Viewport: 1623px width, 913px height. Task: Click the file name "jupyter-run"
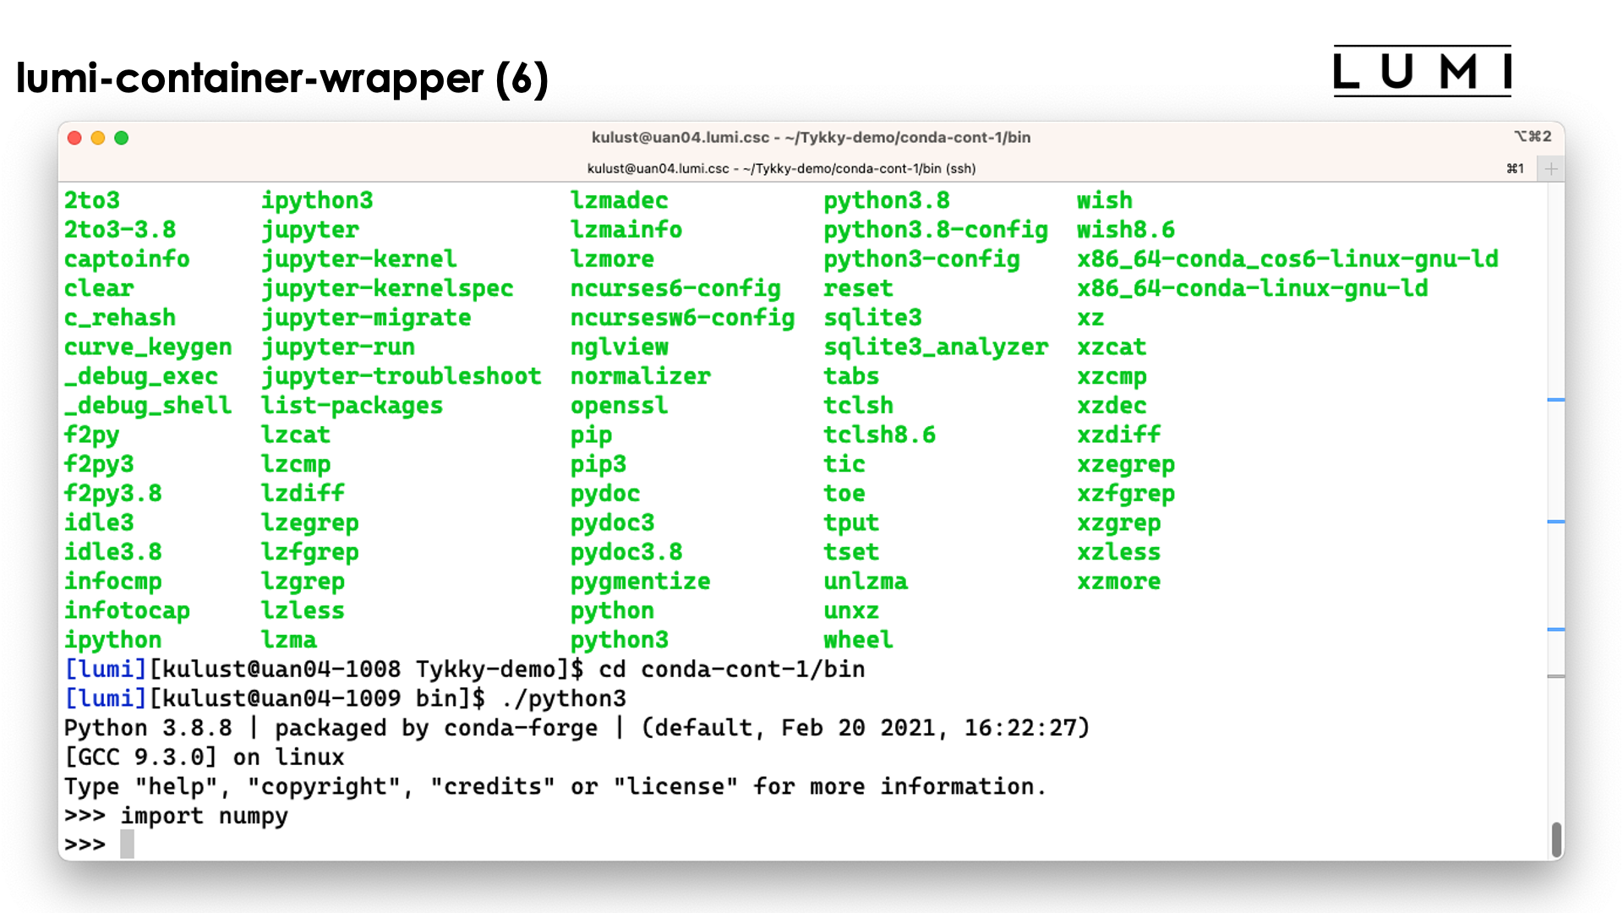coord(338,347)
